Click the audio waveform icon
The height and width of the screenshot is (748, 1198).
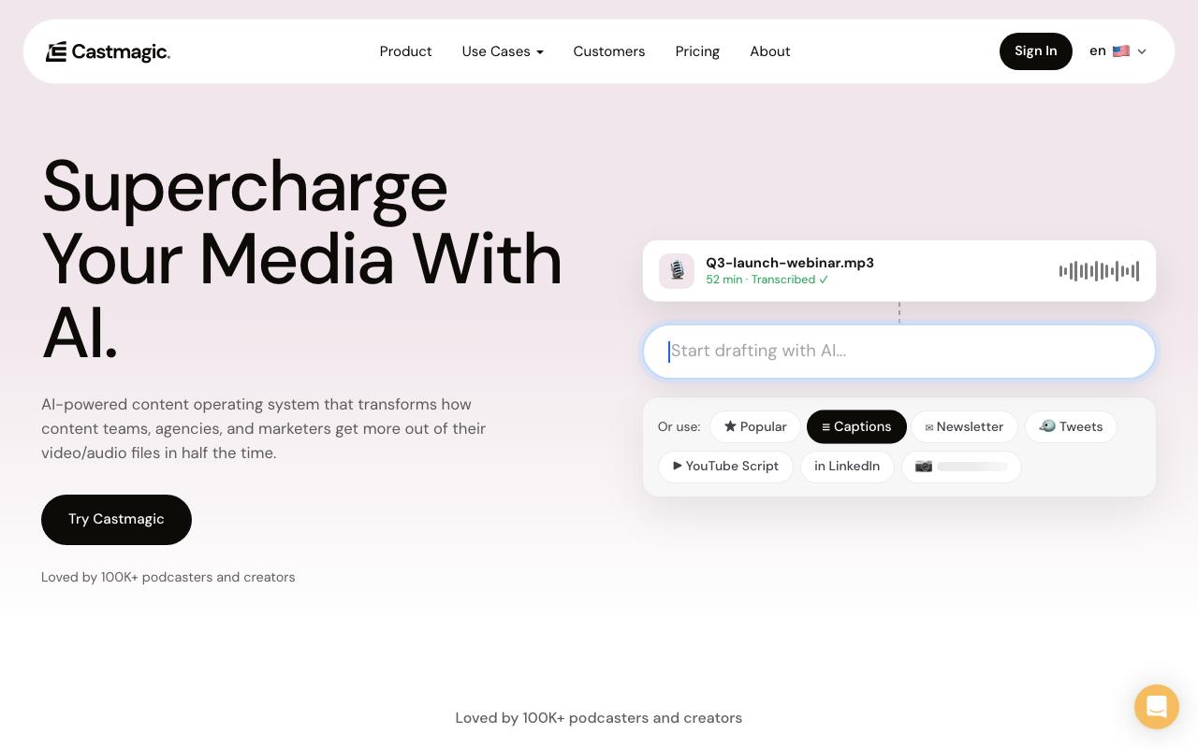point(1099,271)
